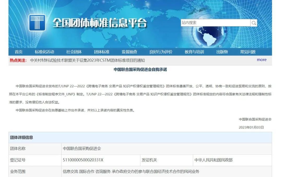This screenshot has width=282, height=177.
Task: Open the 社会团体 menu item
Action: tap(74, 52)
